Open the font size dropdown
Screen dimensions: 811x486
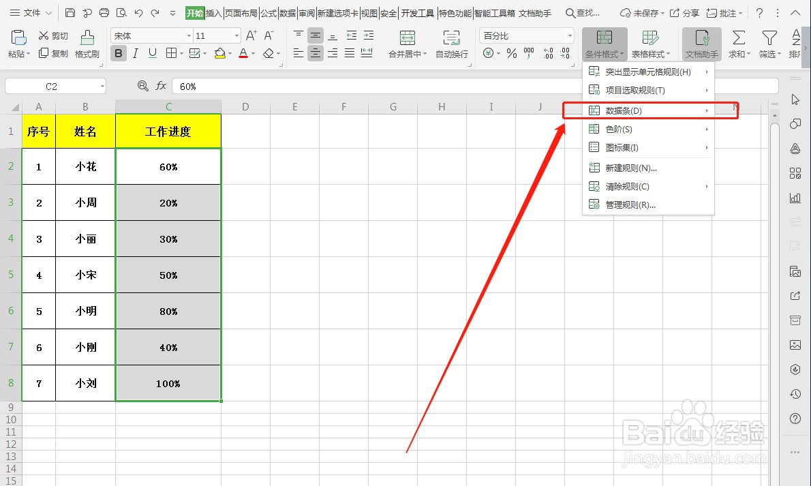[x=236, y=35]
